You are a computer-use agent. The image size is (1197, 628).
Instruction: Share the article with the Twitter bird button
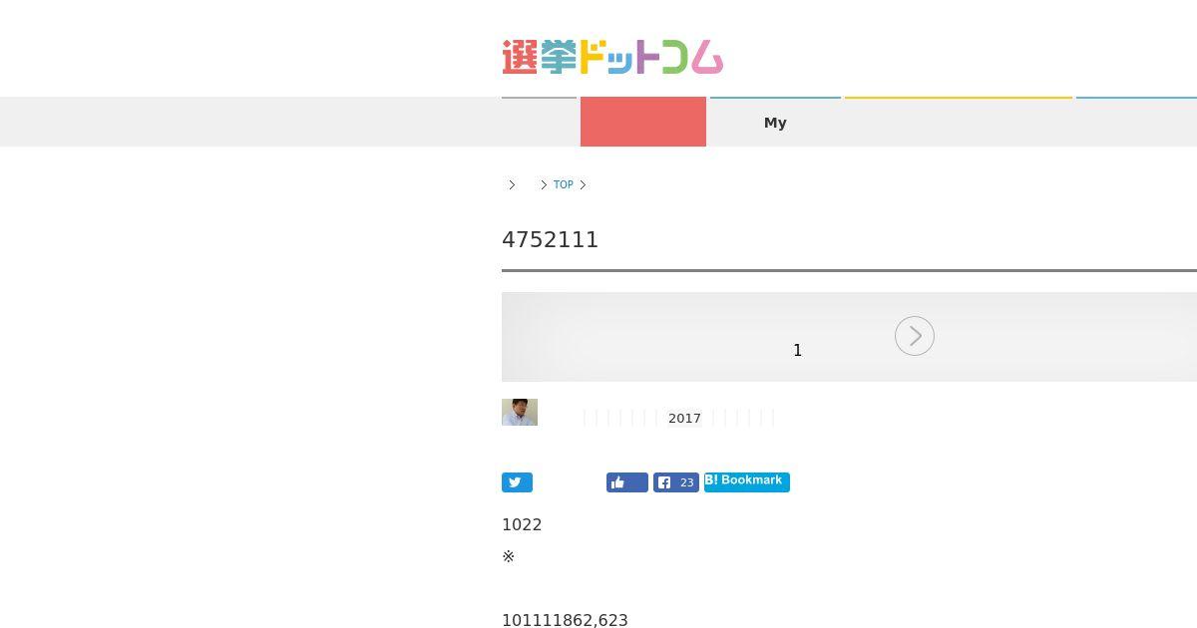coord(517,482)
